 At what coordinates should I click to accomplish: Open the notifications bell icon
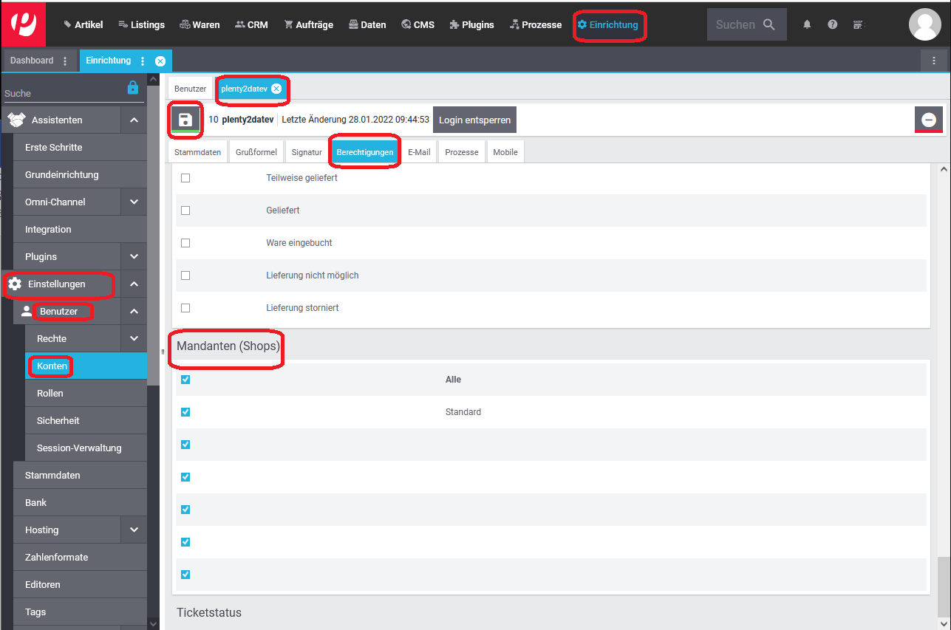click(x=807, y=24)
